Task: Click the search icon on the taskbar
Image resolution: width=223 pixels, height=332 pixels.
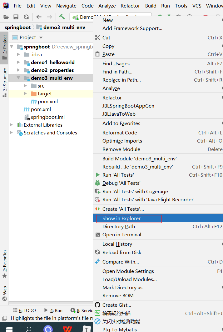Action: (28, 329)
